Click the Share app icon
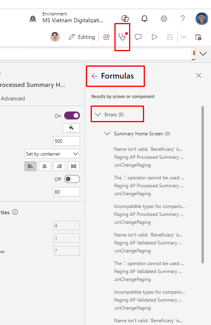 pos(106,37)
